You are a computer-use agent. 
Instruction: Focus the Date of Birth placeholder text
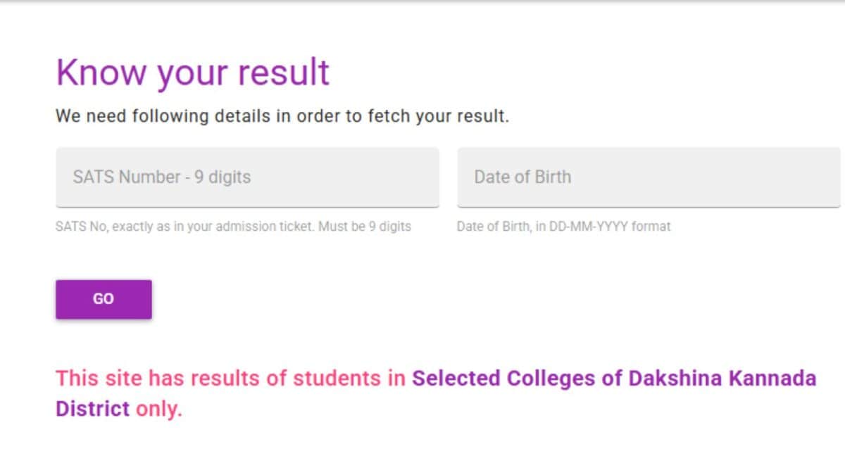pyautogui.click(x=522, y=177)
